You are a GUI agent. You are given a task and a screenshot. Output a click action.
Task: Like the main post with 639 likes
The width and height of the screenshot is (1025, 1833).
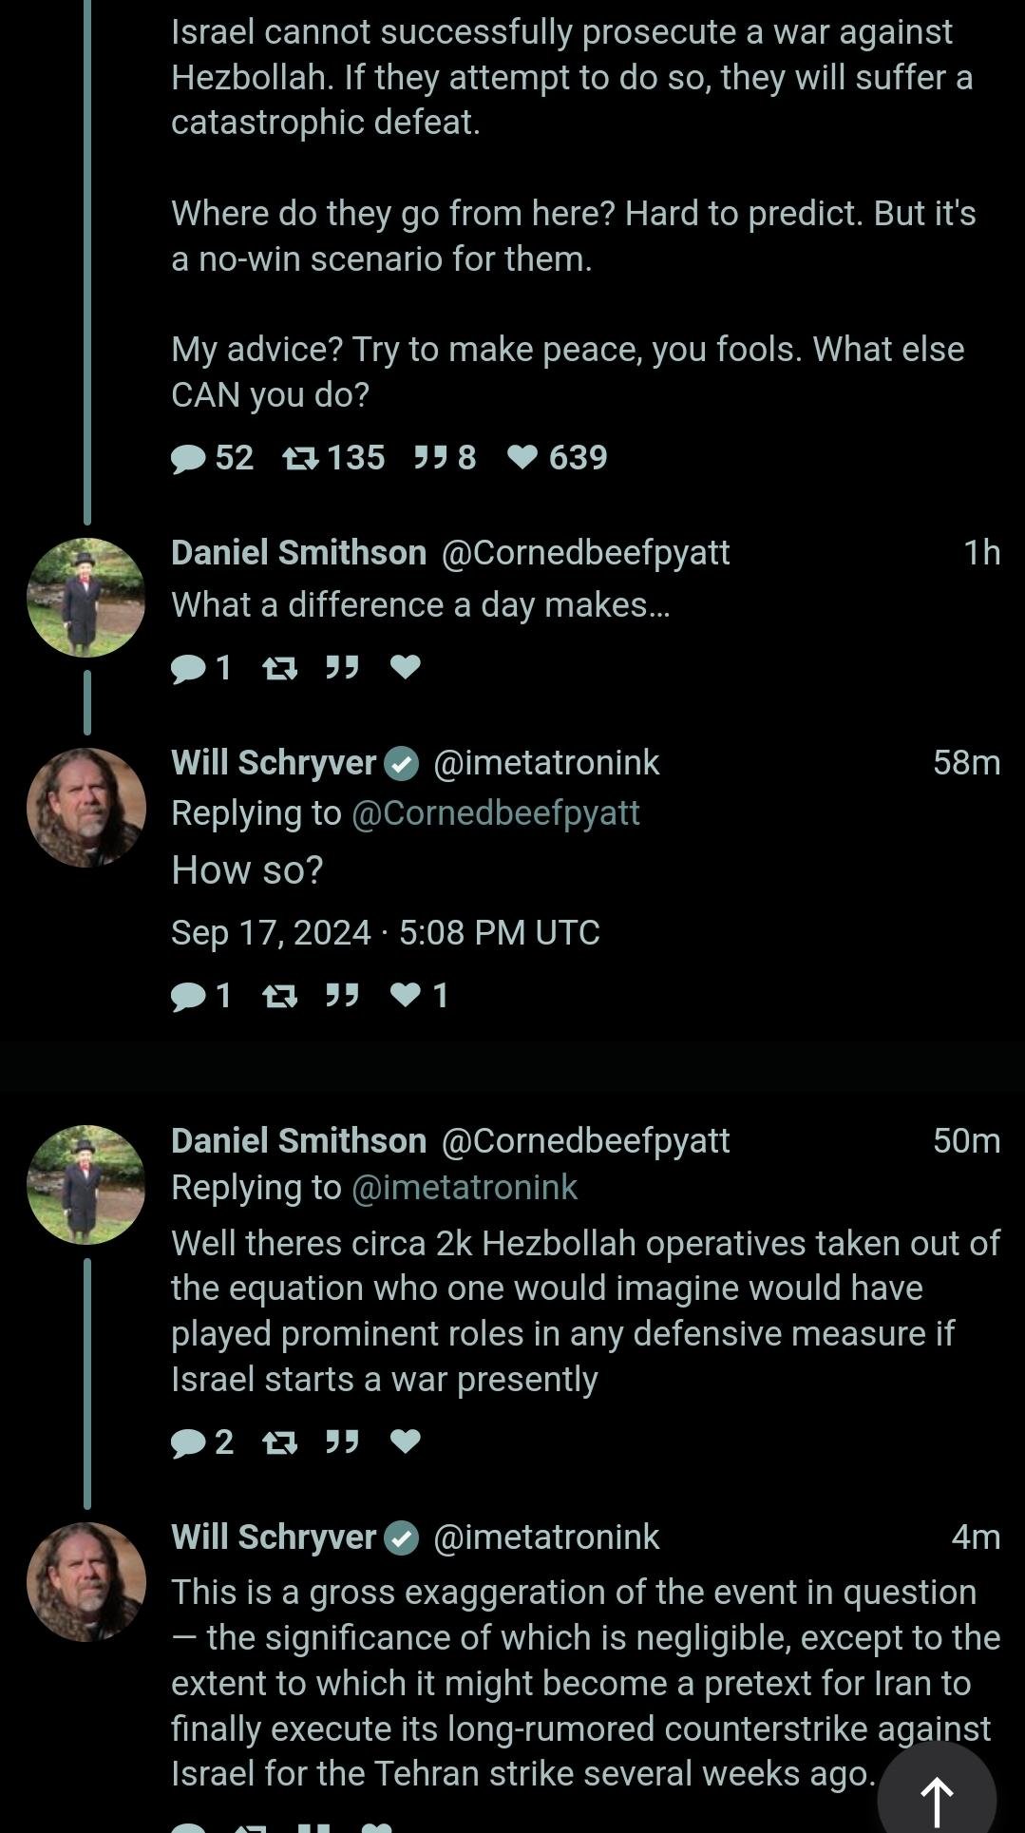click(522, 458)
